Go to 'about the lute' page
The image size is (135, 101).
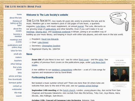(16, 18)
